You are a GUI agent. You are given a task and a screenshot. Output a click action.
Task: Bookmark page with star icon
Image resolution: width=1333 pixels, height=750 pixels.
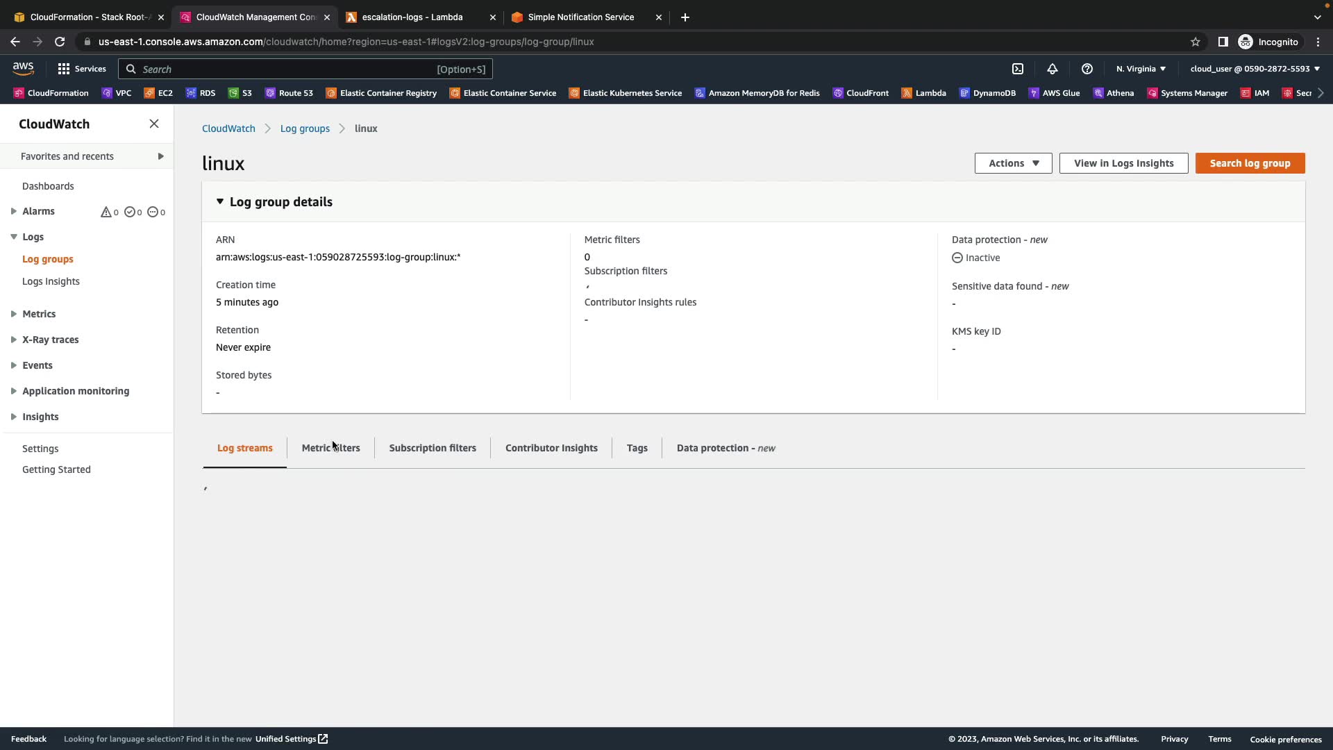point(1196,42)
